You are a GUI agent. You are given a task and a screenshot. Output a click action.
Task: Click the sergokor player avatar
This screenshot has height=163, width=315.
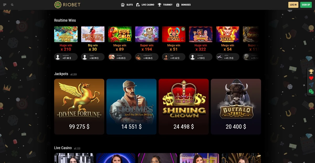click(x=58, y=57)
